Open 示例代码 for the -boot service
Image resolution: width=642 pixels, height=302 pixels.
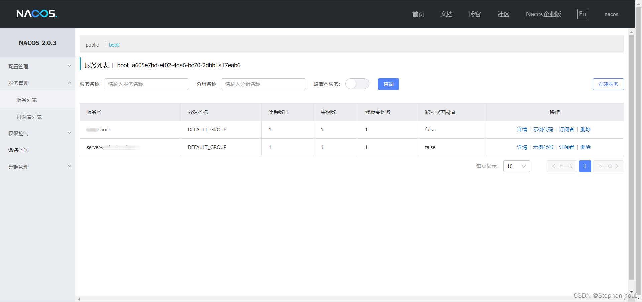[x=543, y=130]
